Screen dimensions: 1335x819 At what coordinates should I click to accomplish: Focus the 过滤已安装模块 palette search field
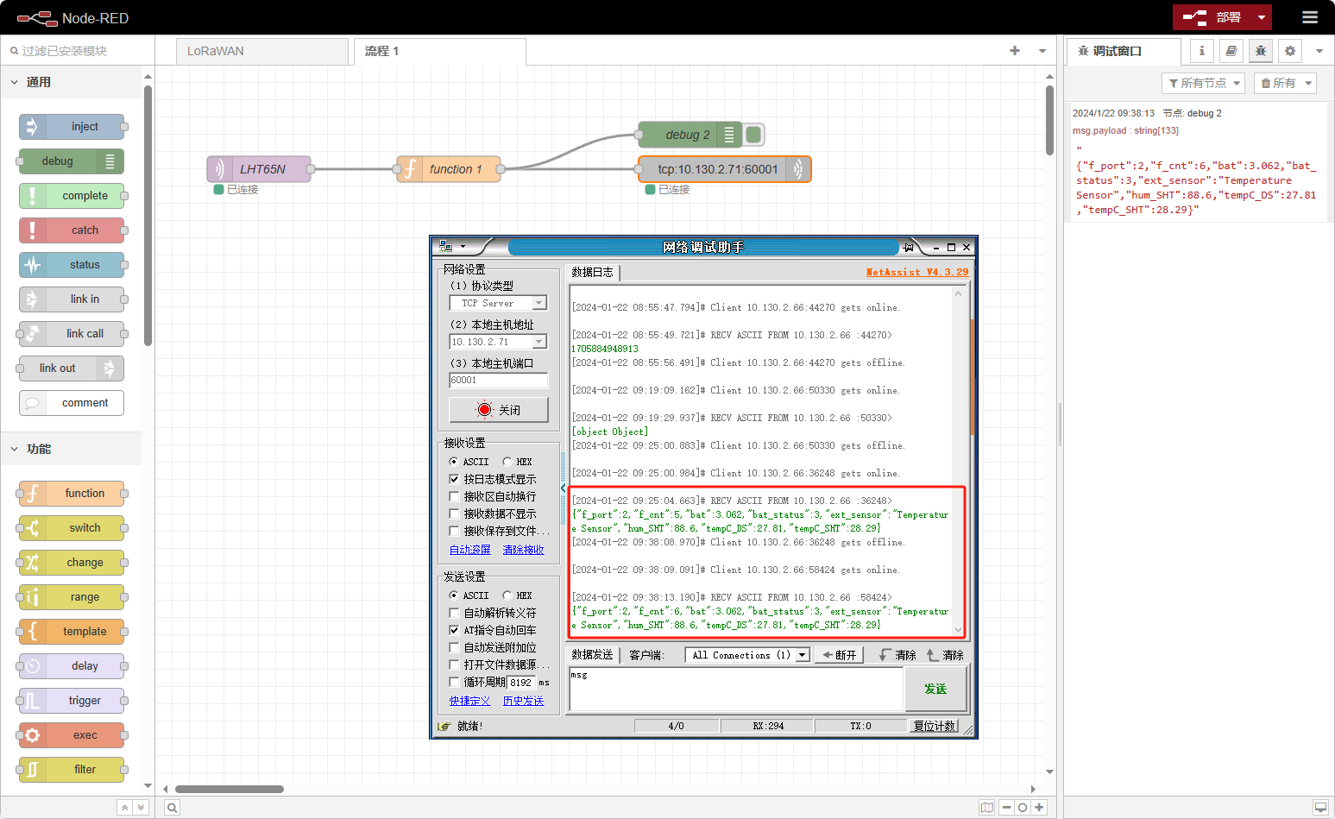pos(78,51)
